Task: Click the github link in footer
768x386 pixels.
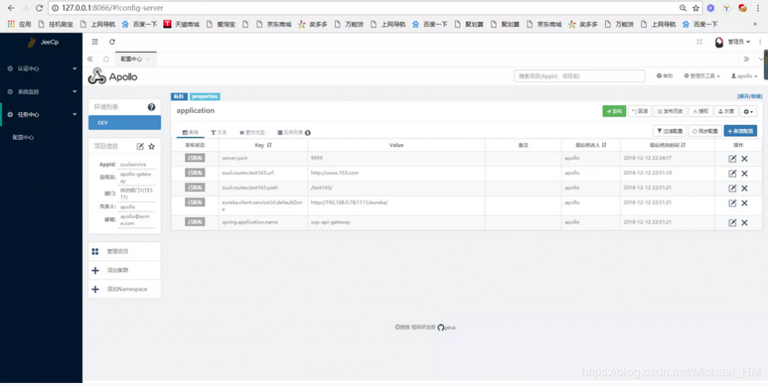Action: pyautogui.click(x=447, y=327)
